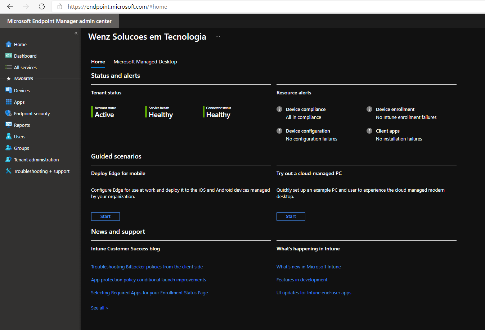Click the browser back arrow
Viewport: 485px width, 330px height.
tap(10, 6)
